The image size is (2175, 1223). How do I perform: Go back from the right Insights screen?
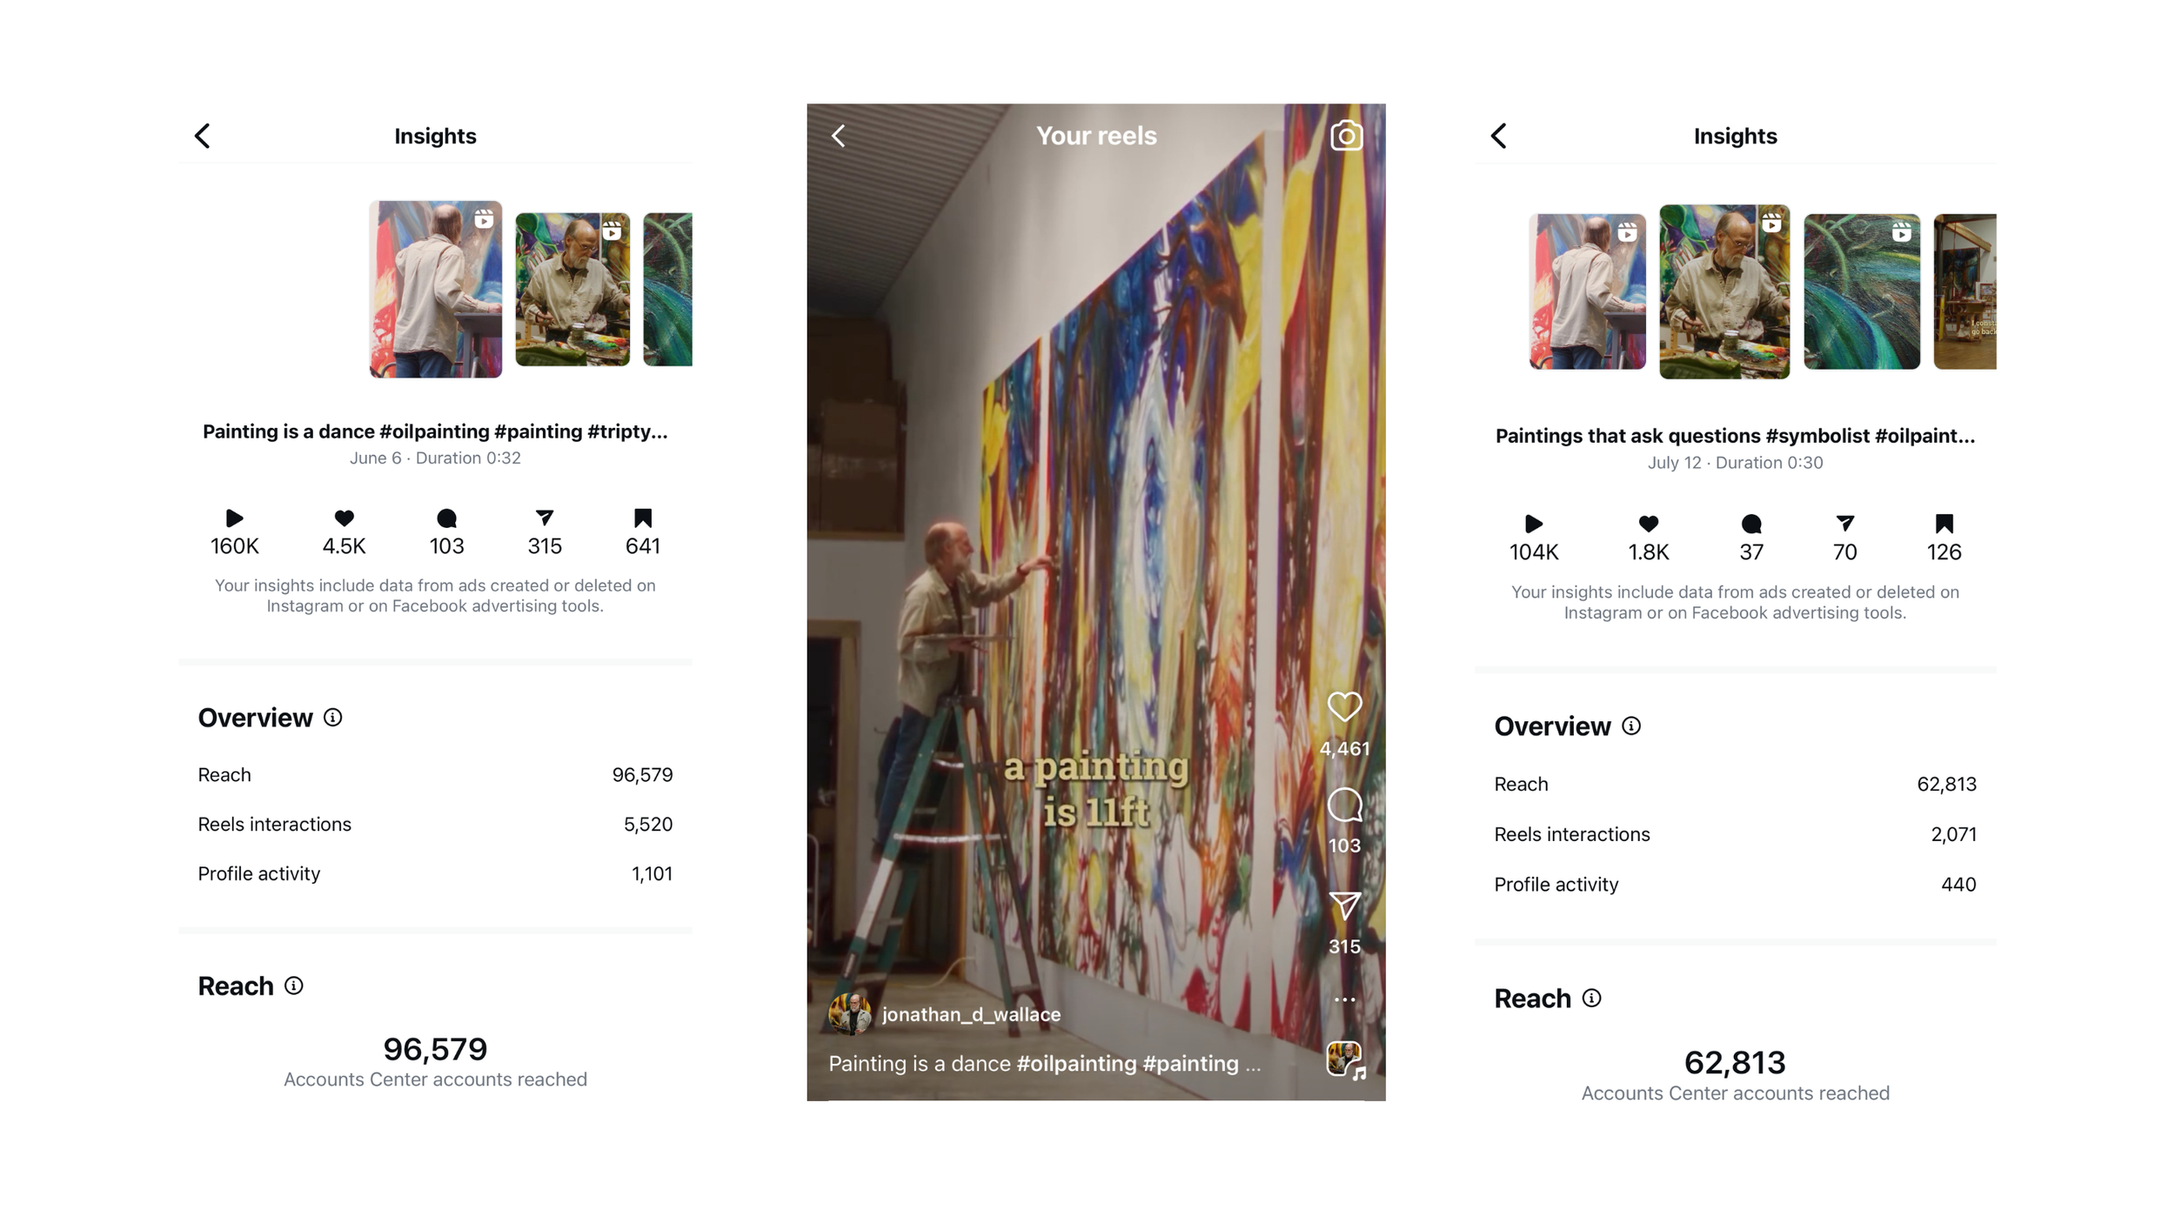[1498, 136]
